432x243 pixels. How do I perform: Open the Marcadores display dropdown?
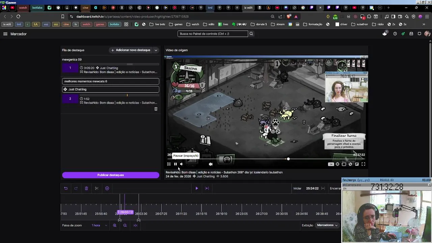click(x=327, y=225)
